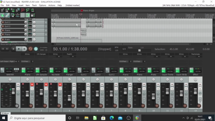Click the time signature 4/4 box
This screenshot has height=121, width=215.
[x=124, y=49]
